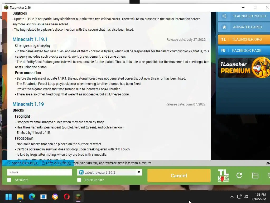270x203 pixels.
Task: Click the Changes in gameplay heading
Action: point(33,45)
